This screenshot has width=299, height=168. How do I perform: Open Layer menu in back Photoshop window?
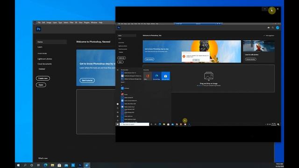tap(55, 22)
